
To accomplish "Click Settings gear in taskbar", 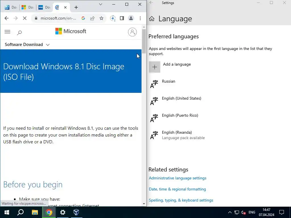I will click(x=63, y=212).
